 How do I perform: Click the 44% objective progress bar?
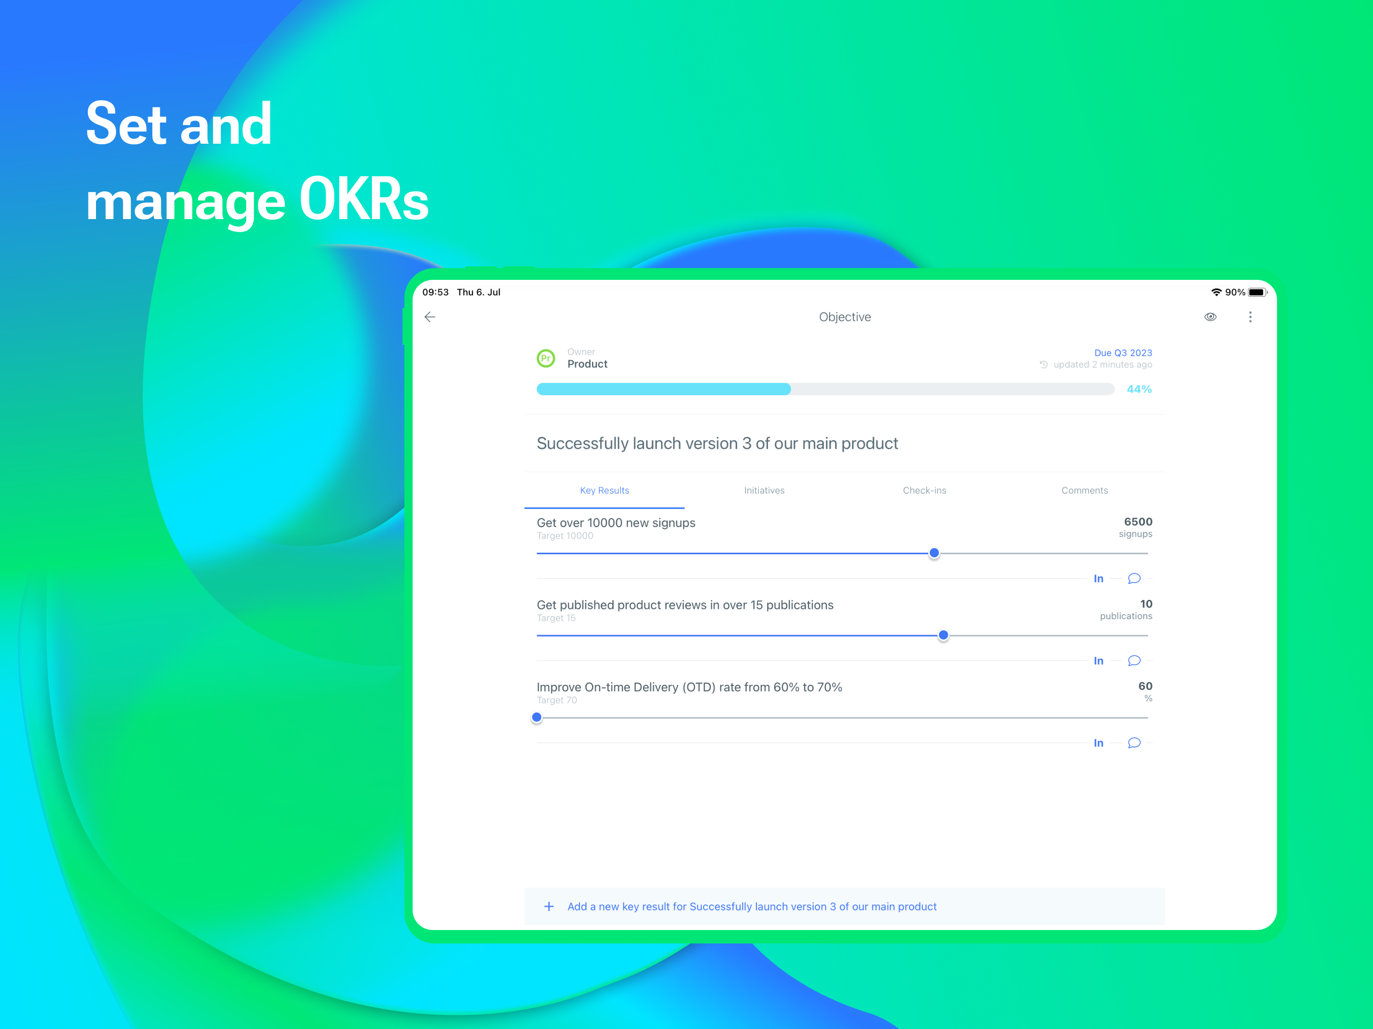tap(825, 389)
